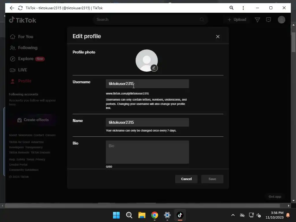Click the horizontal scrollbar right arrow
The image size is (296, 222).
[x=289, y=206]
